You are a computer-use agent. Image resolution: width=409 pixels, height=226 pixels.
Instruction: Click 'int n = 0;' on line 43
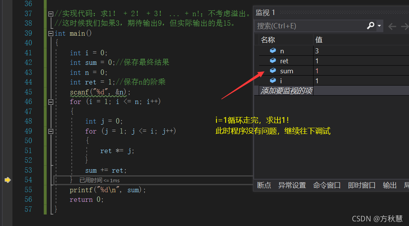89,73
